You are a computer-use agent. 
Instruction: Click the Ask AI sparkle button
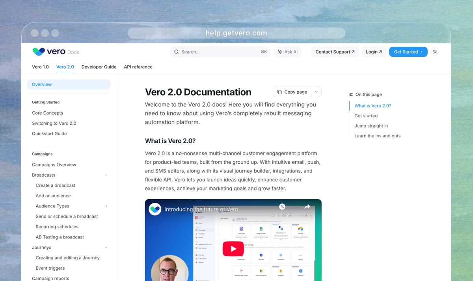288,52
